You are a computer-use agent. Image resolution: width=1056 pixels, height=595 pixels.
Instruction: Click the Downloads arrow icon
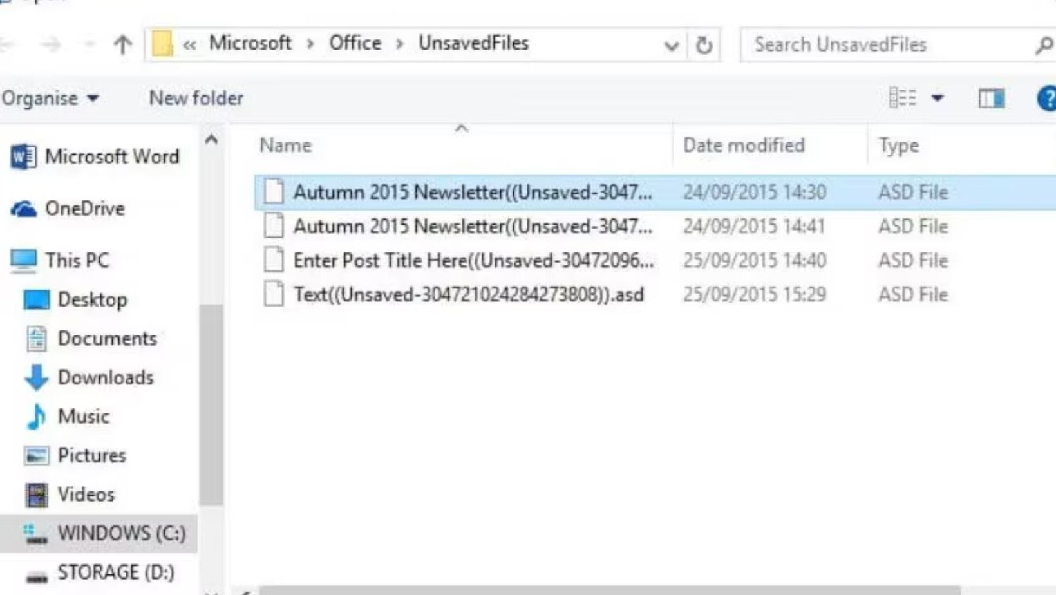click(36, 378)
